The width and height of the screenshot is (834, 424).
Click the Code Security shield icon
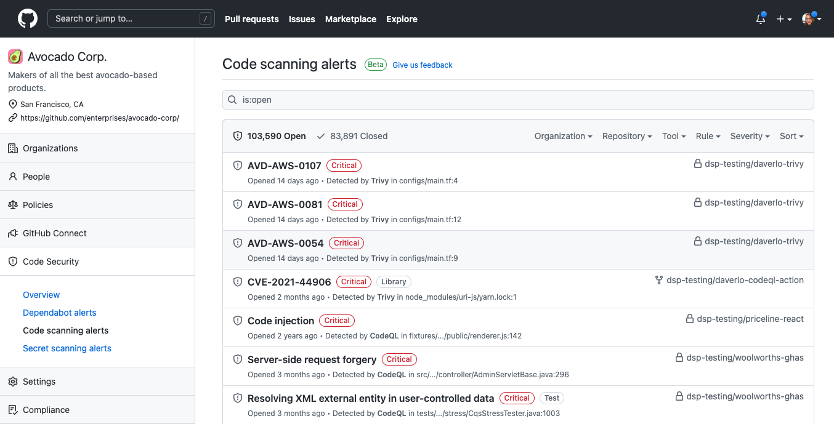pyautogui.click(x=12, y=261)
